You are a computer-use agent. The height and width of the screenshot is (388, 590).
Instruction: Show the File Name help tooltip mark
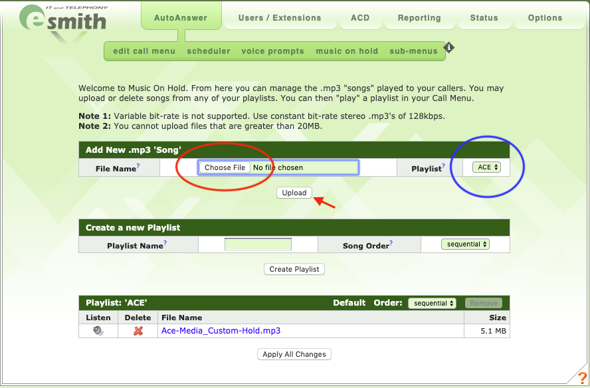pyautogui.click(x=138, y=165)
